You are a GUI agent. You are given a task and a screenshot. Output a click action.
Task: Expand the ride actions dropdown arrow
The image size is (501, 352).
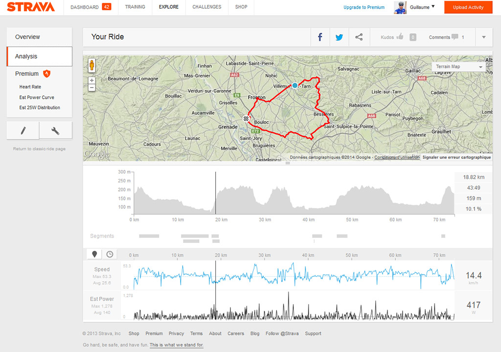[484, 37]
